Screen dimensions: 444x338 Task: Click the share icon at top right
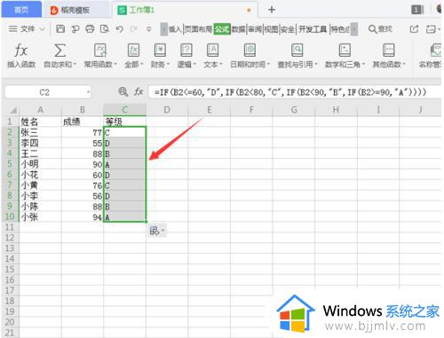coord(414,29)
